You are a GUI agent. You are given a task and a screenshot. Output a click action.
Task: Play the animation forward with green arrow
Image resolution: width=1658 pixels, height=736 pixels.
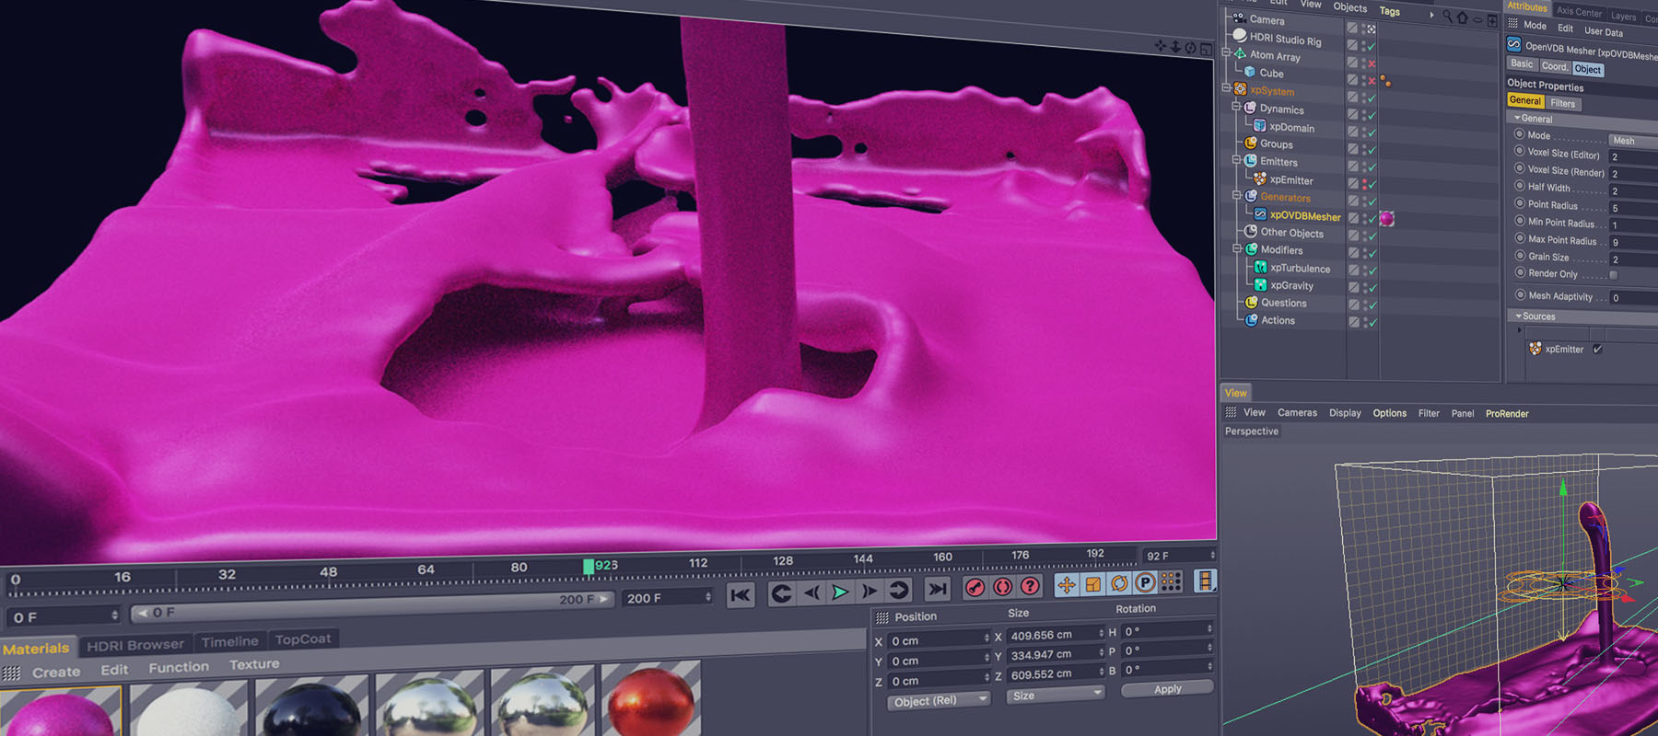[840, 592]
